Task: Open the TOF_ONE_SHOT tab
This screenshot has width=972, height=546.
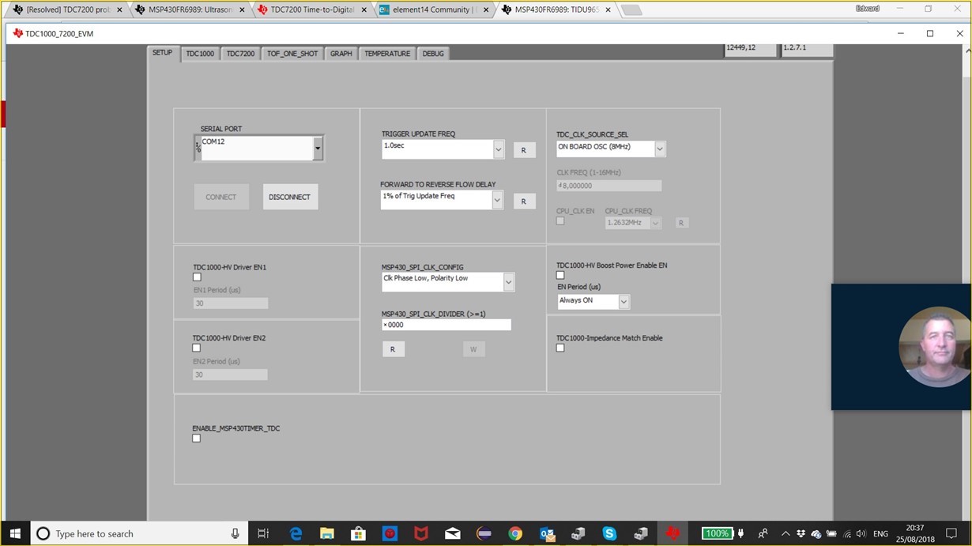Action: pos(292,54)
